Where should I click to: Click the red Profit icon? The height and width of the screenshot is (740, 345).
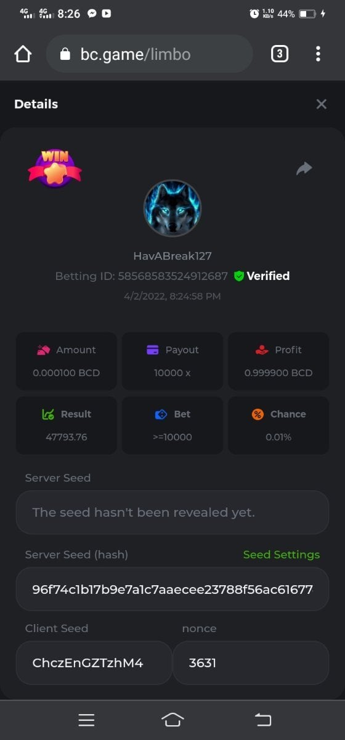262,350
